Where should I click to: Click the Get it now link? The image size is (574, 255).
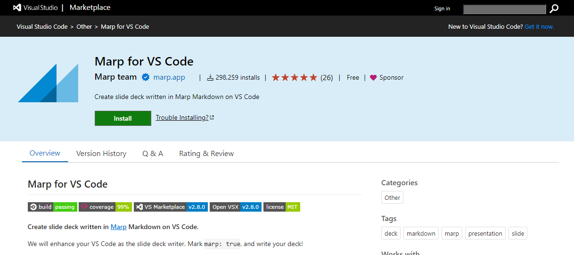(539, 26)
